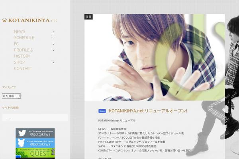239x159 pixels.
Task: Expand the PROFILE & HISTORY submenu chevron
Action: 53,50
